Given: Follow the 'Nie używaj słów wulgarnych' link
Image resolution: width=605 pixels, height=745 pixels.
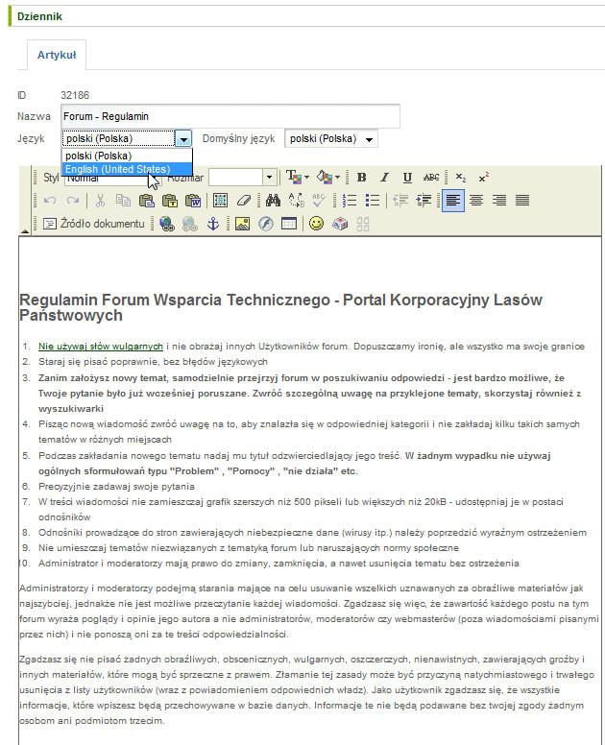Looking at the screenshot, I should tap(101, 347).
